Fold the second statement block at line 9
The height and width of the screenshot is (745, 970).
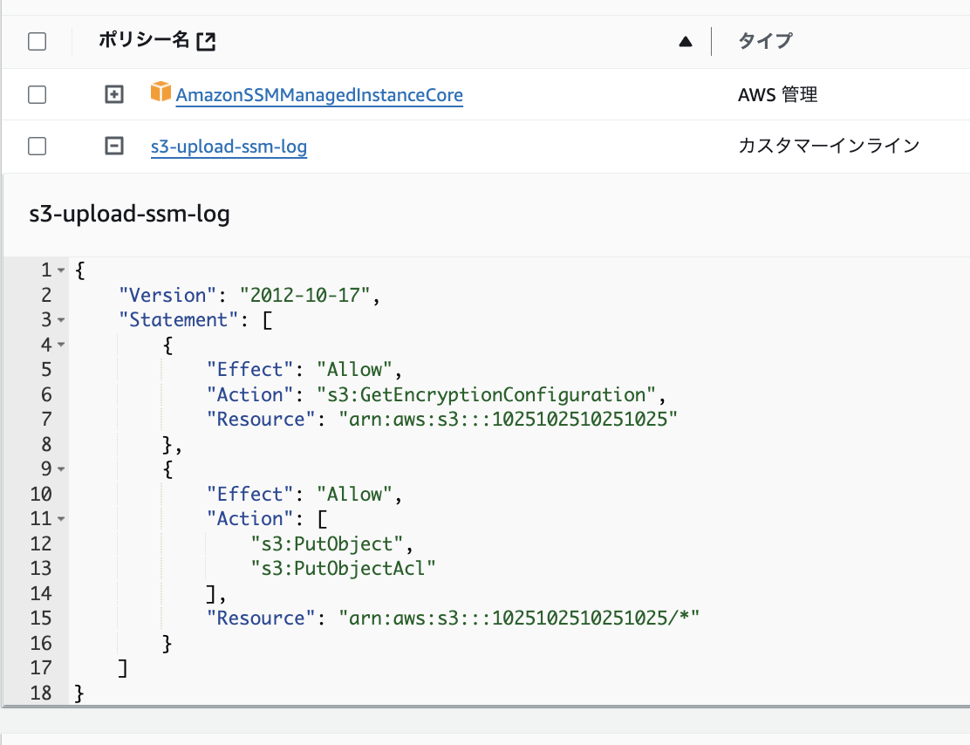[x=61, y=469]
